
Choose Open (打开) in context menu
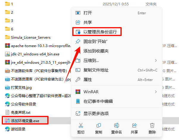point(117,13)
